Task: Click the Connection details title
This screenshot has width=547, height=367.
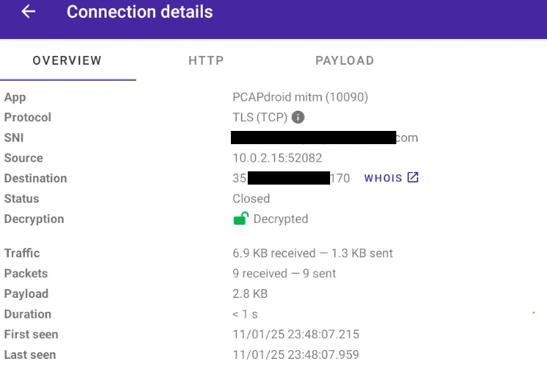Action: coord(140,12)
